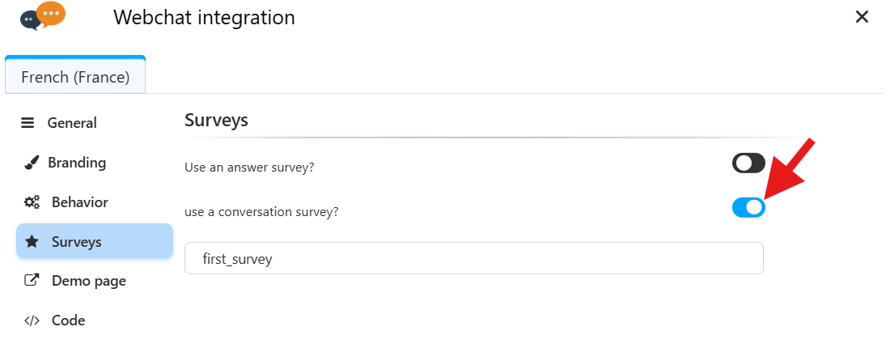Screen dimensions: 890x348
Task: Select the Surveys menu item
Action: point(77,241)
